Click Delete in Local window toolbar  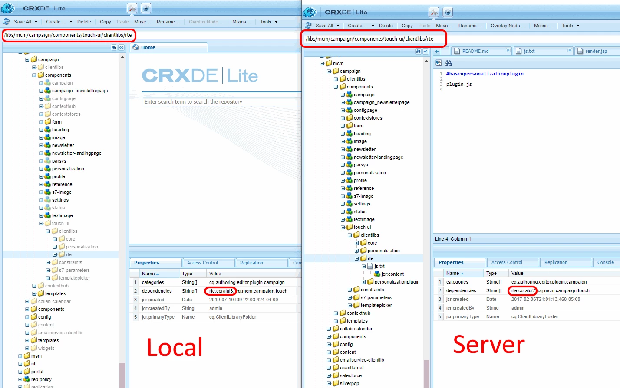pyautogui.click(x=84, y=22)
